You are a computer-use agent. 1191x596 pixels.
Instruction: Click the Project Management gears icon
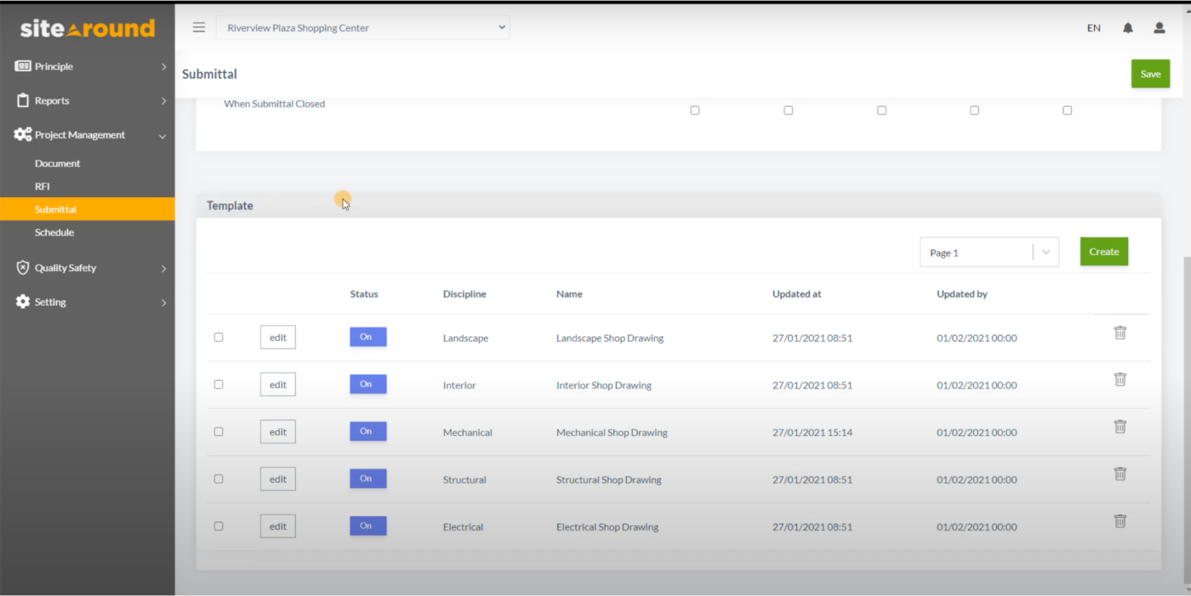pos(23,134)
